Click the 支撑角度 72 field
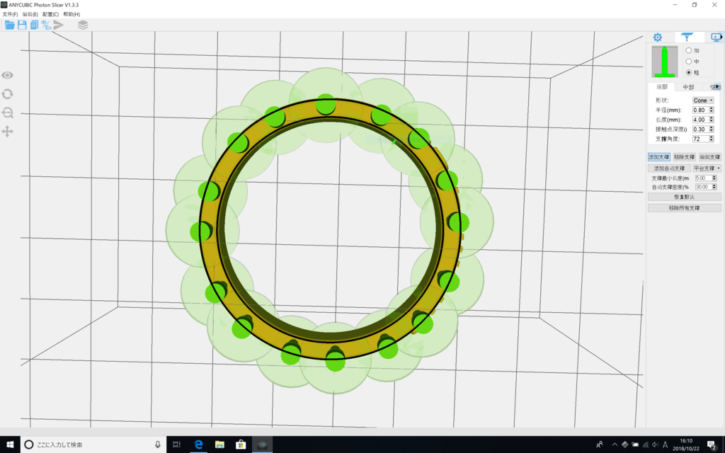This screenshot has width=725, height=453. tap(700, 139)
